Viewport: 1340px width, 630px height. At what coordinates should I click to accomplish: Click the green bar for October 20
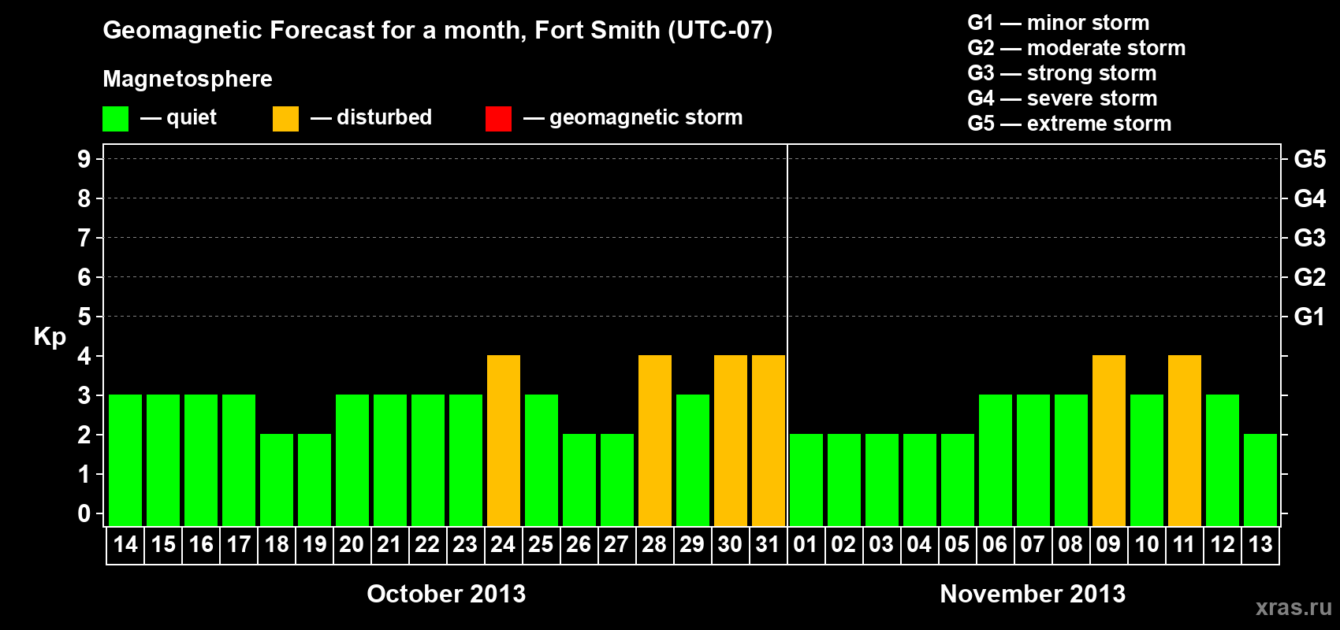(352, 460)
